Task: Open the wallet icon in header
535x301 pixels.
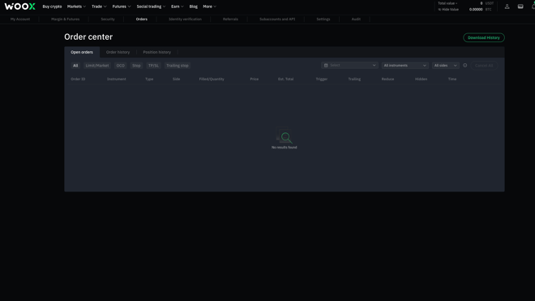Action: pos(520,6)
